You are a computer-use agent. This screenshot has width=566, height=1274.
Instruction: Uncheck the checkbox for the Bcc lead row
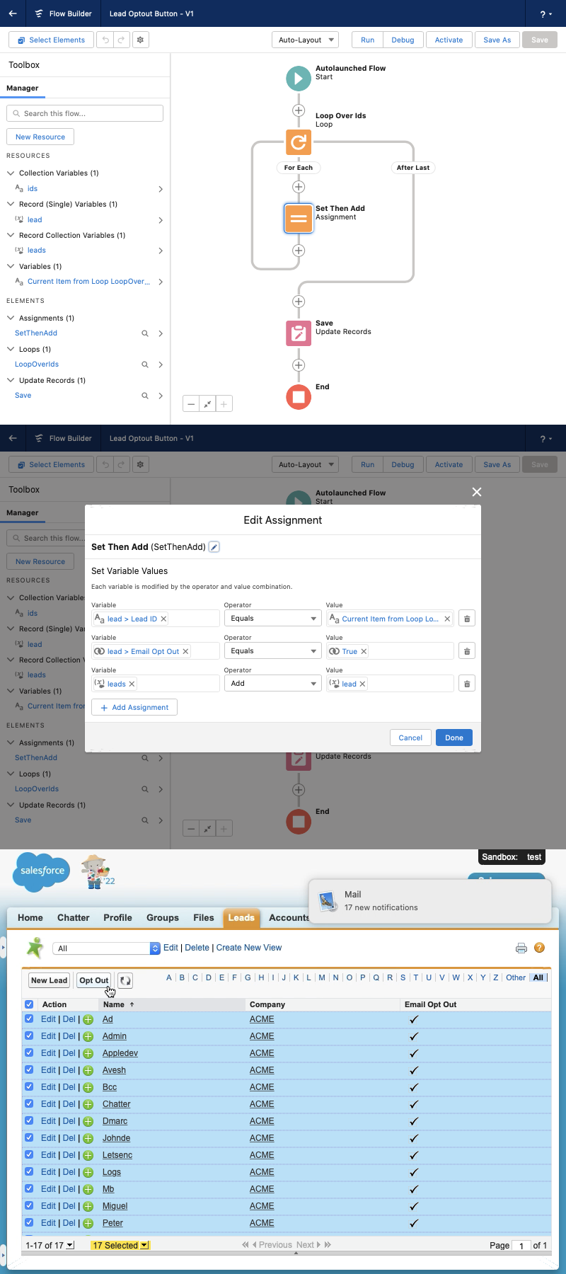(29, 1087)
